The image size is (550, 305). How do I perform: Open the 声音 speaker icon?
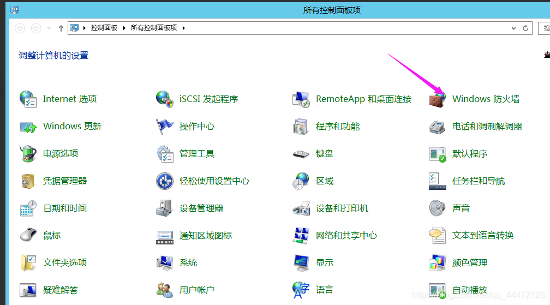pos(438,208)
